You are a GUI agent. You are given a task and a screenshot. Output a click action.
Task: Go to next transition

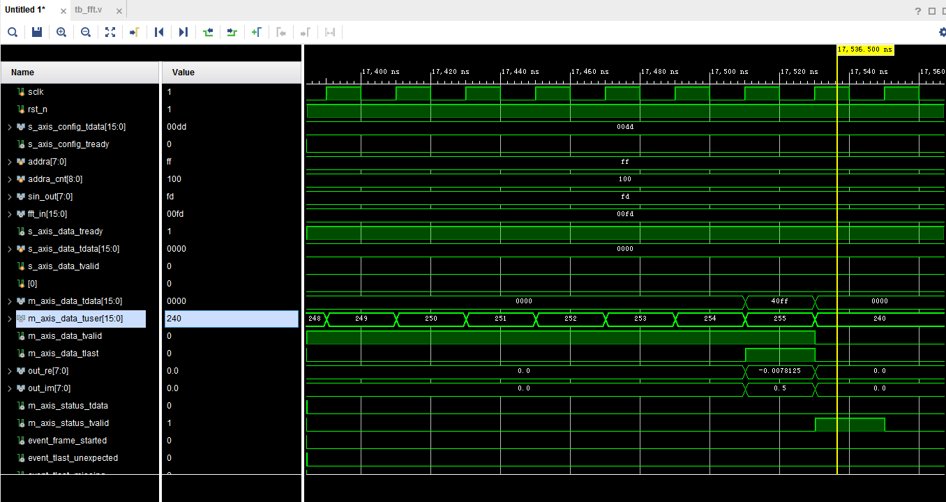point(232,32)
